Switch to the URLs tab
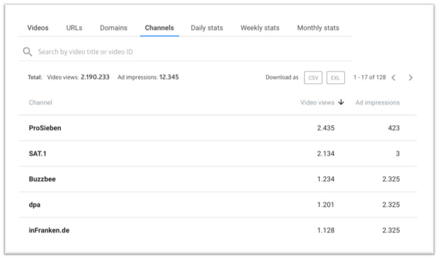Screen dimensions: 438x258 pyautogui.click(x=74, y=28)
